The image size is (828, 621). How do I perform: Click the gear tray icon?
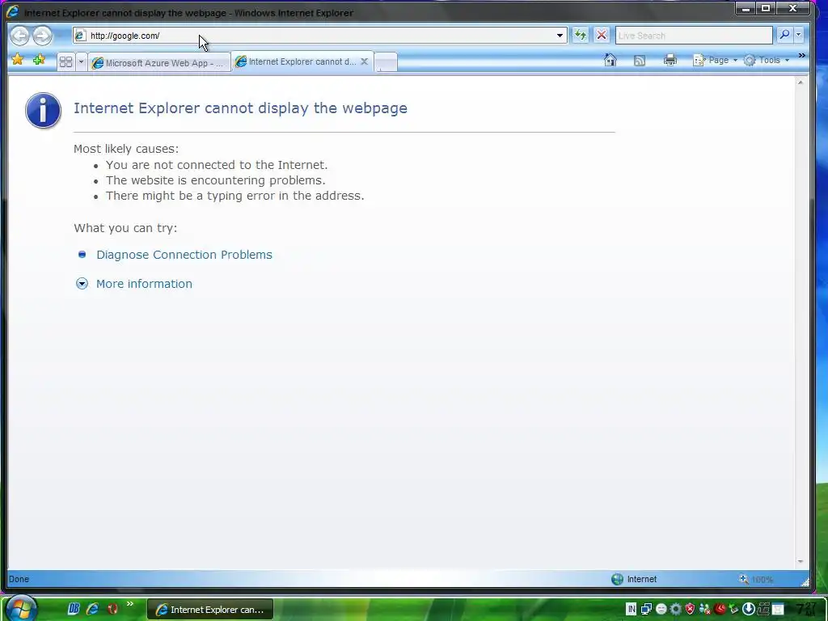[x=675, y=609]
